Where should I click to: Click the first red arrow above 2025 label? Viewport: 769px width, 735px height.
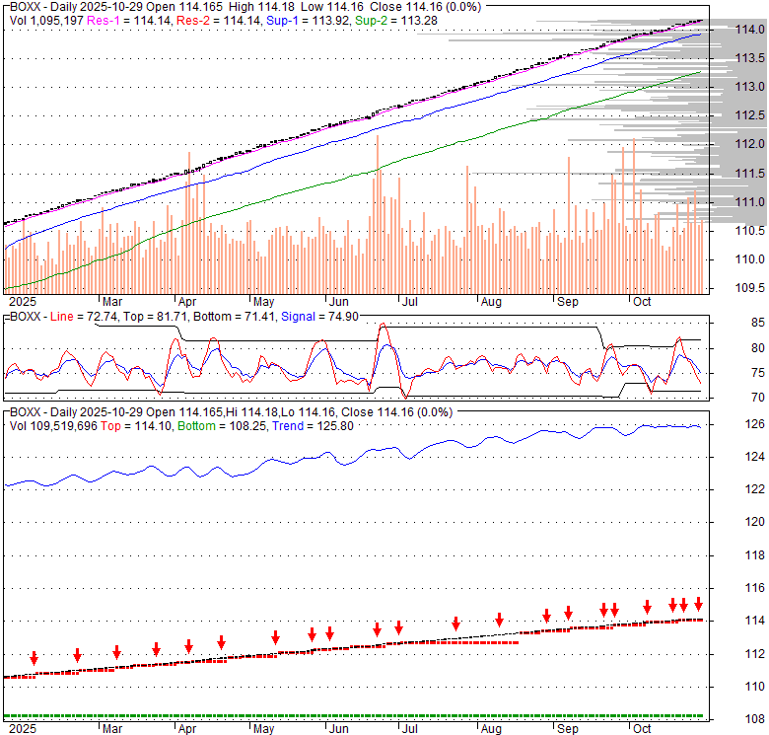click(34, 658)
